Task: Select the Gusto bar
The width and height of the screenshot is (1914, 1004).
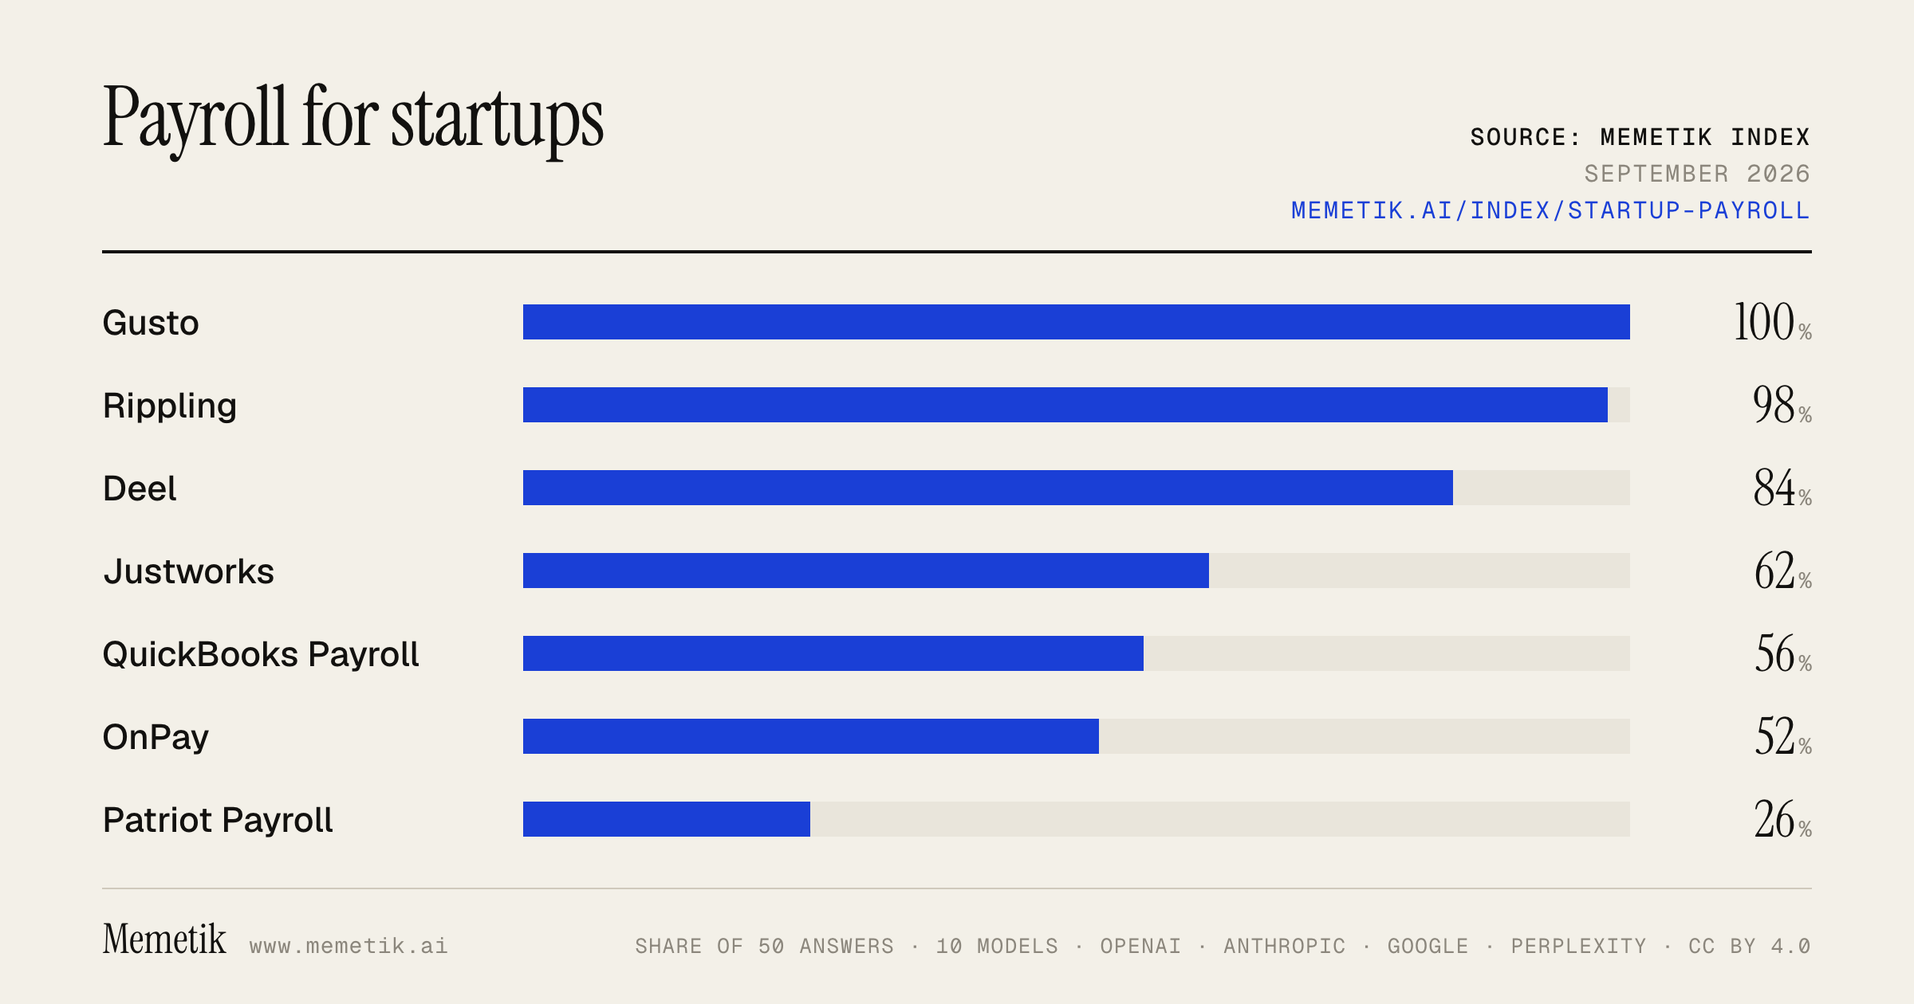Action: (x=1077, y=322)
